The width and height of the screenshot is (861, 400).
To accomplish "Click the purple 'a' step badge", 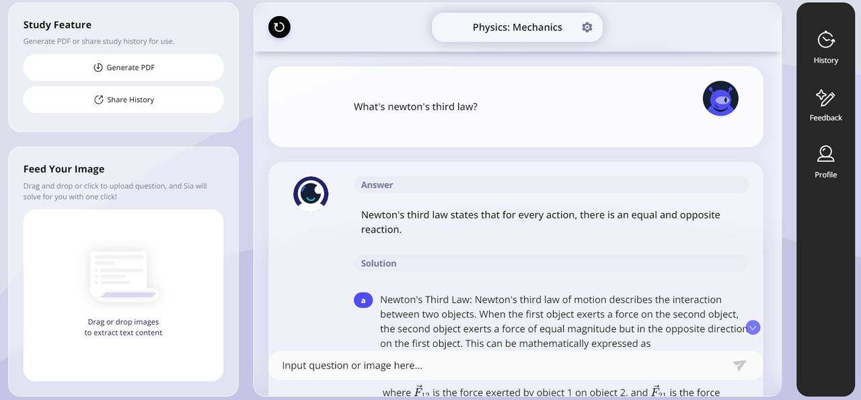I will pos(363,301).
